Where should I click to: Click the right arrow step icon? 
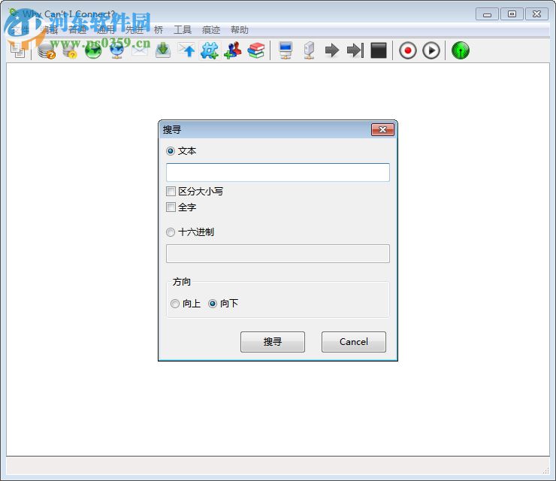point(332,50)
